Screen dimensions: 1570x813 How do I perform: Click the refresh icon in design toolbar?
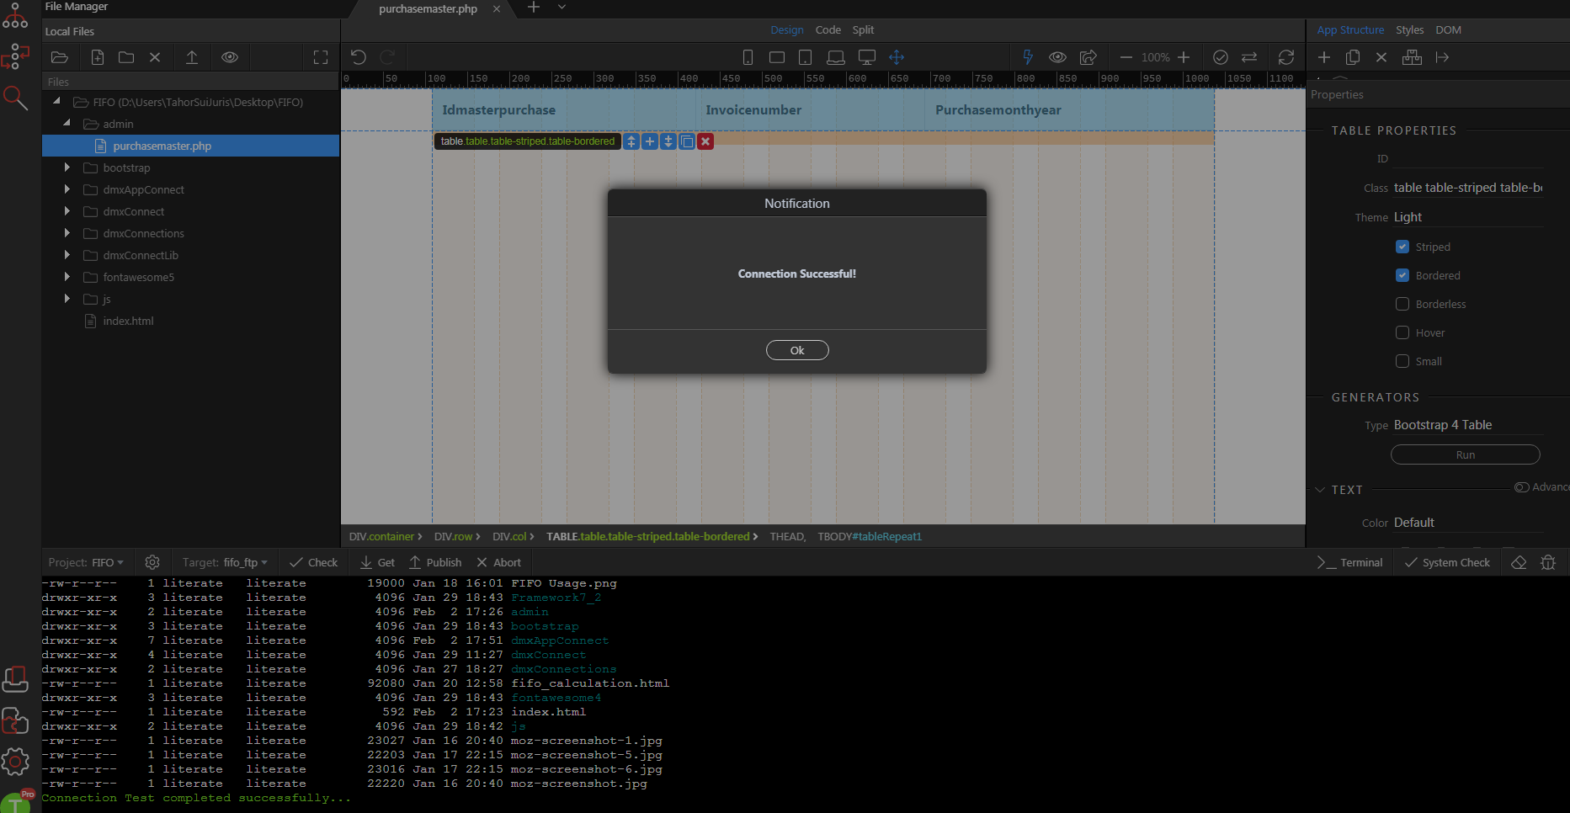1285,57
